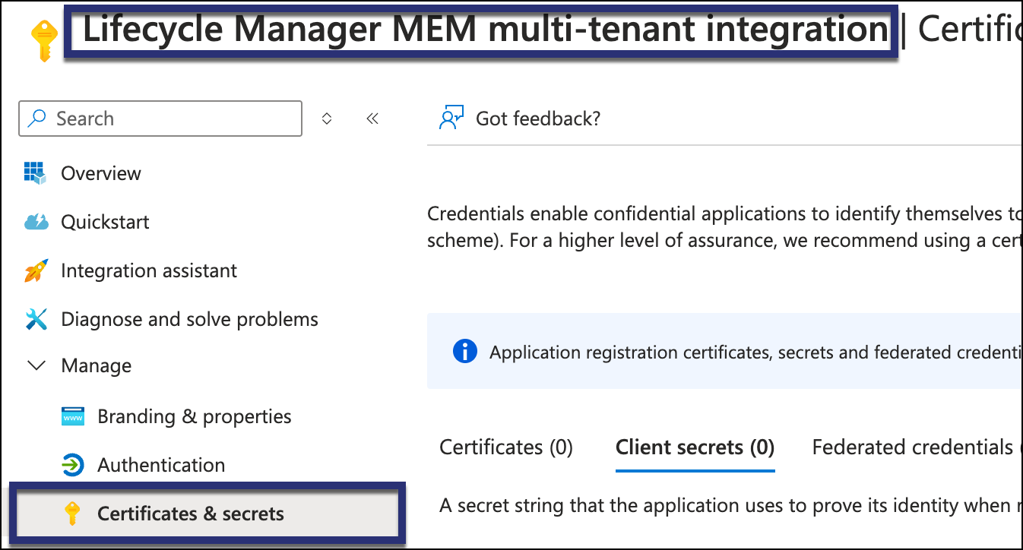Open Branding & properties
Screen dimensions: 1023x550
pos(195,416)
